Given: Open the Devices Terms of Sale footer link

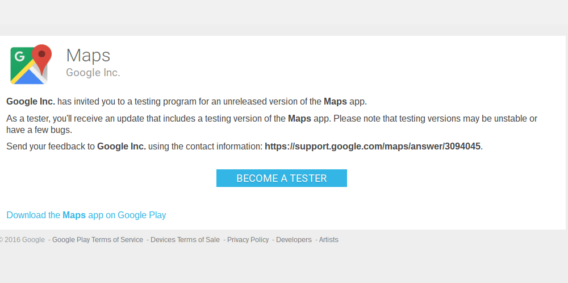Looking at the screenshot, I should click(x=185, y=240).
